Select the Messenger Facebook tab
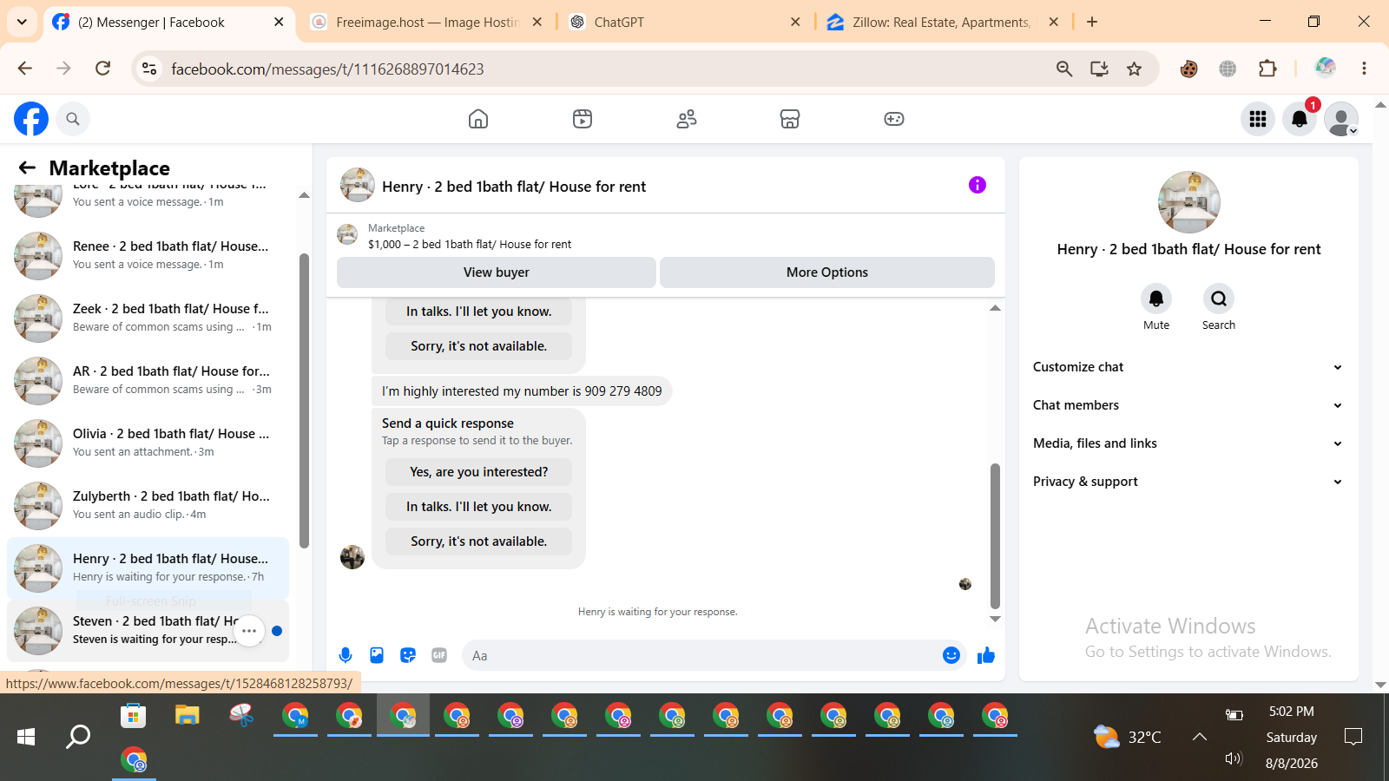Screen dimensions: 1389x781 [x=168, y=23]
